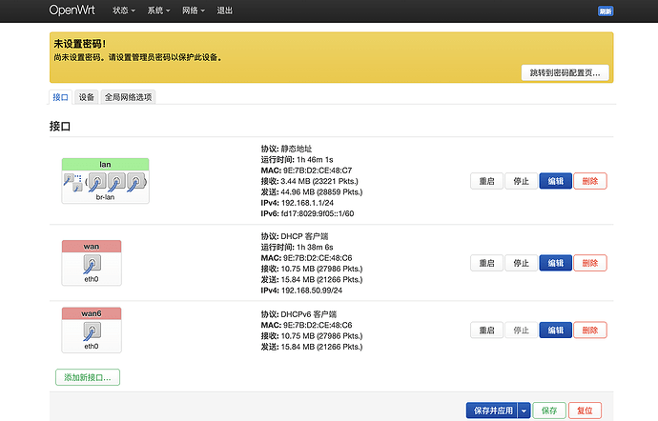Click 编辑 for the lan interface
Viewport: 658px width, 421px height.
[555, 181]
